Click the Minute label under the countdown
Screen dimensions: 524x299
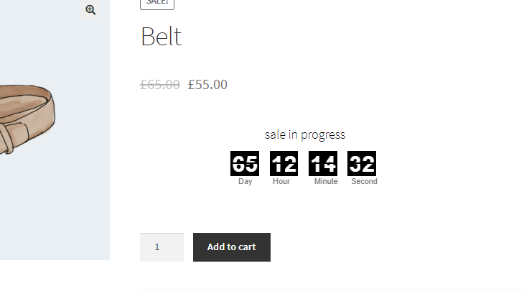tap(326, 182)
